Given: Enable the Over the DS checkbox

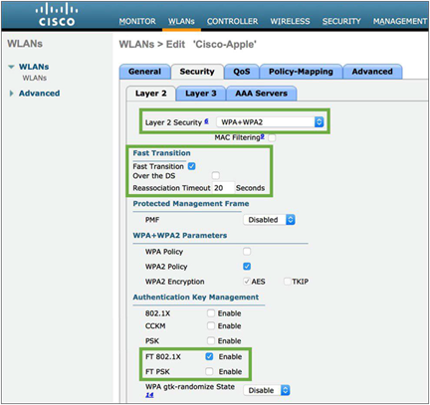Looking at the screenshot, I should pyautogui.click(x=216, y=175).
